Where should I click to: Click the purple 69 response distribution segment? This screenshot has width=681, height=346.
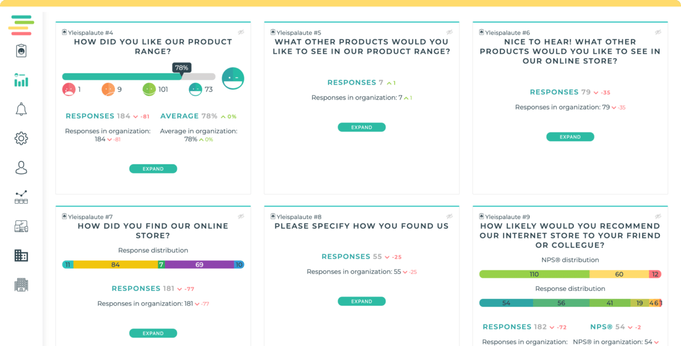point(199,264)
